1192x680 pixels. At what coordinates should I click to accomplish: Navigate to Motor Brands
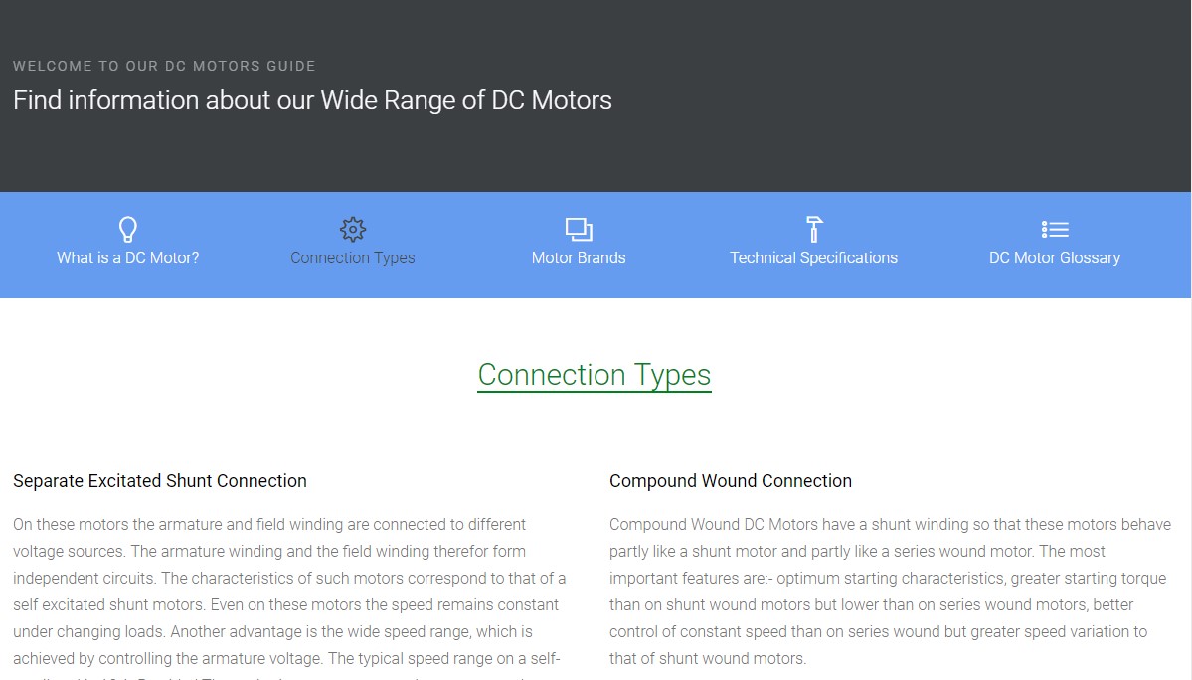click(578, 257)
